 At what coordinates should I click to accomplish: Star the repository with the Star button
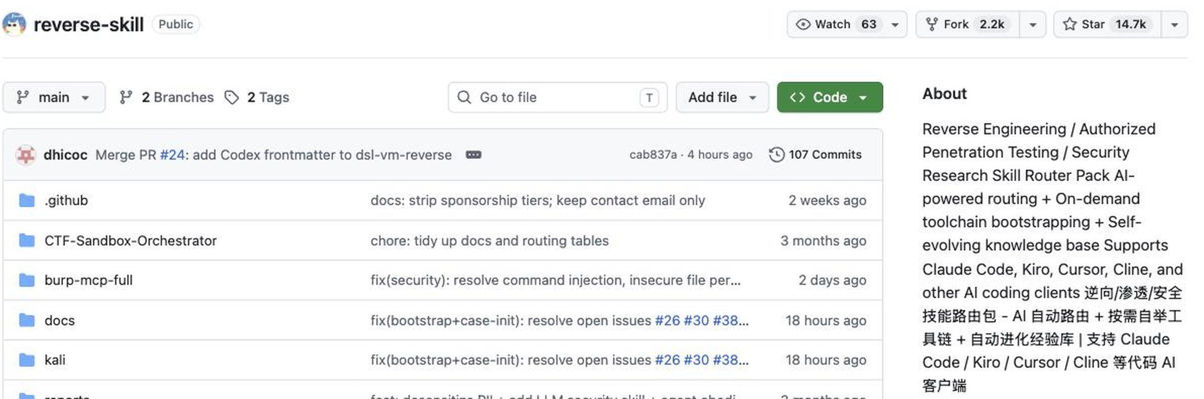point(1107,24)
